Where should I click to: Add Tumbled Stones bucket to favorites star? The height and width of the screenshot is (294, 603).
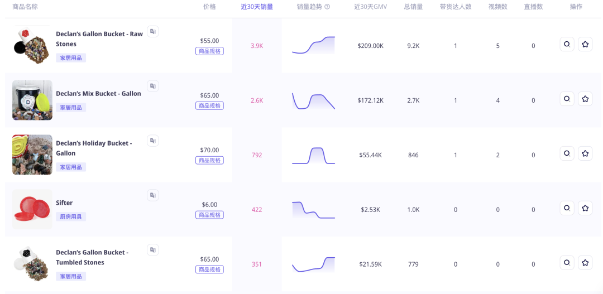(585, 263)
